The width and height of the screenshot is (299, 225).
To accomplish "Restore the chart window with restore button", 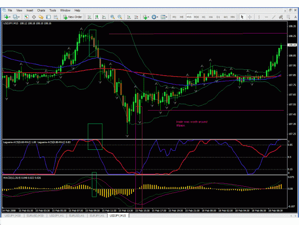I will [x=290, y=11].
